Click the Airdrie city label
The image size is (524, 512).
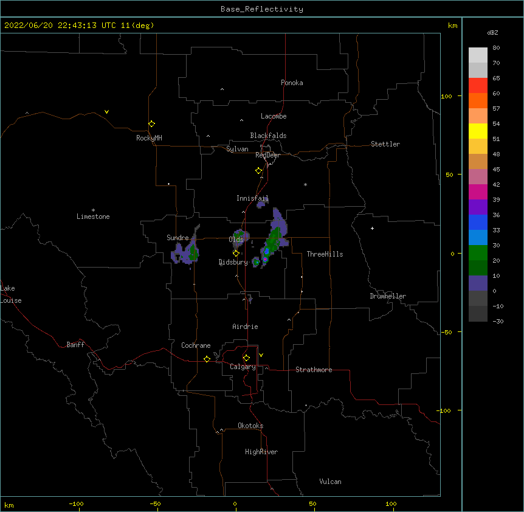pos(245,327)
